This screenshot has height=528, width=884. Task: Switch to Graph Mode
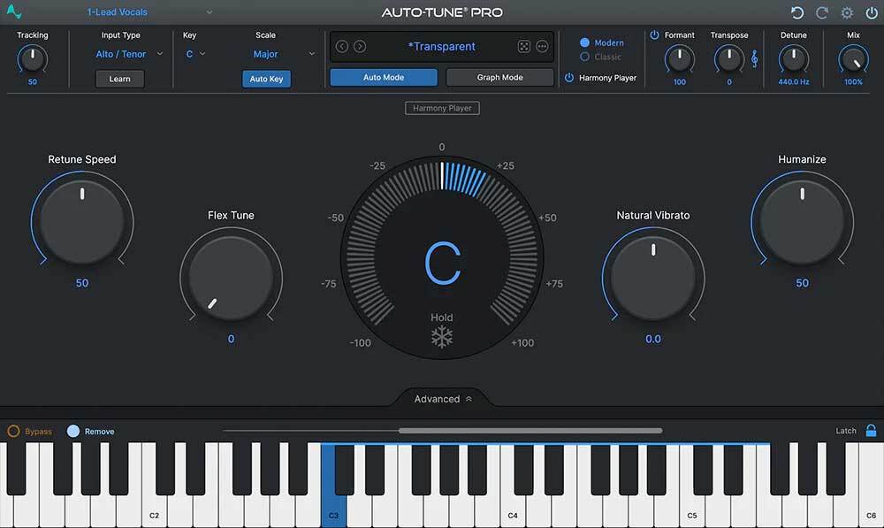coord(499,77)
